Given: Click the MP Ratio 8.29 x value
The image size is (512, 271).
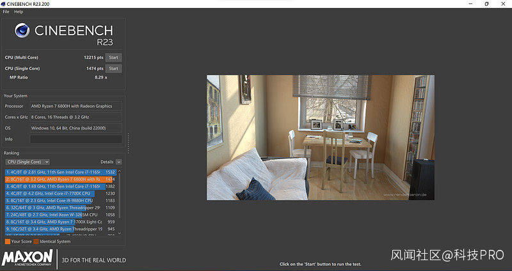Looking at the screenshot, I should (x=101, y=77).
